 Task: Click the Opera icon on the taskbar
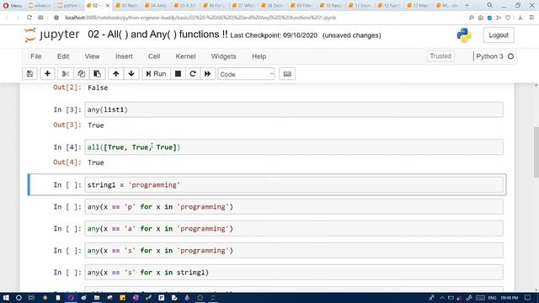pyautogui.click(x=71, y=298)
